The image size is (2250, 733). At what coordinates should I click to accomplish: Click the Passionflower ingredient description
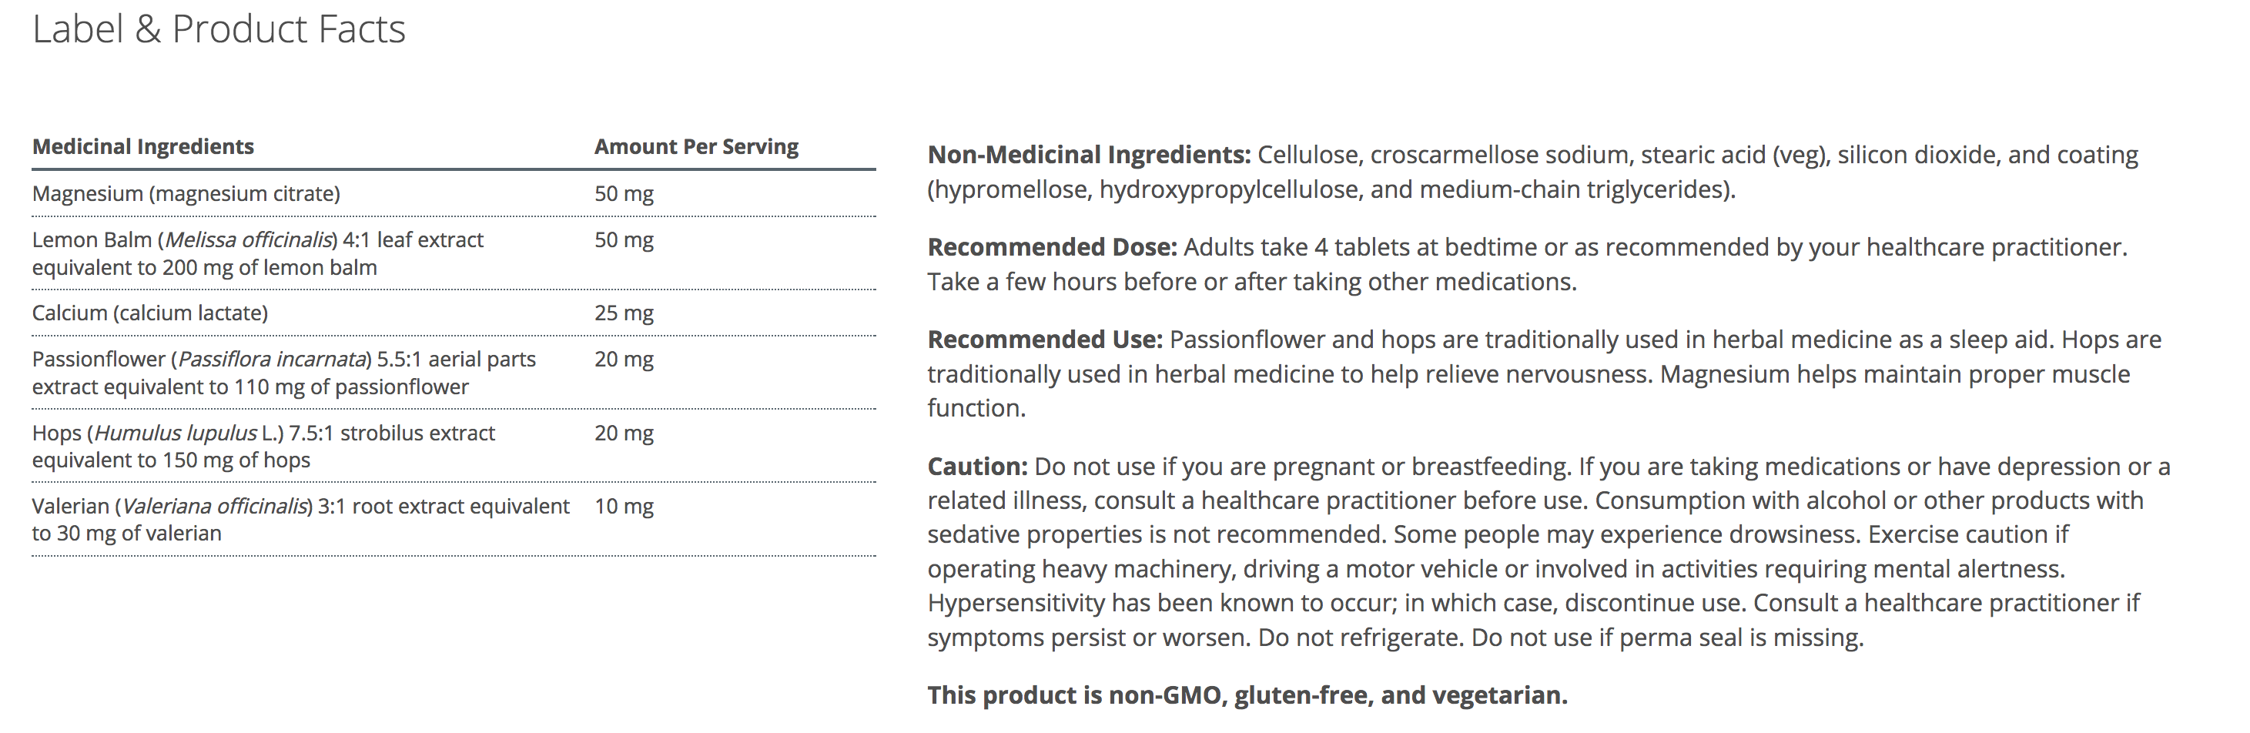283,373
